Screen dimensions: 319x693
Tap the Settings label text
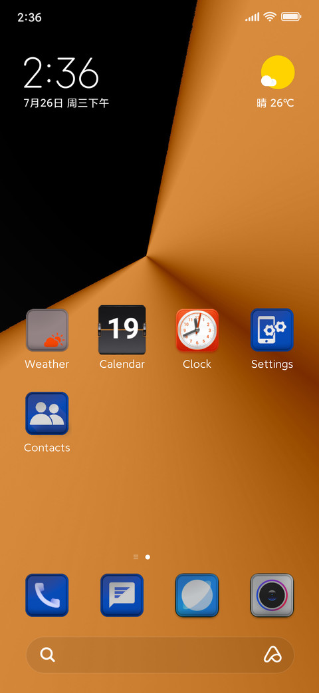(272, 364)
